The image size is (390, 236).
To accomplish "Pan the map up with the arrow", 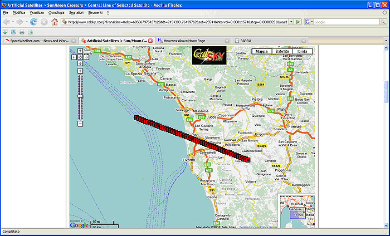I will [x=80, y=51].
